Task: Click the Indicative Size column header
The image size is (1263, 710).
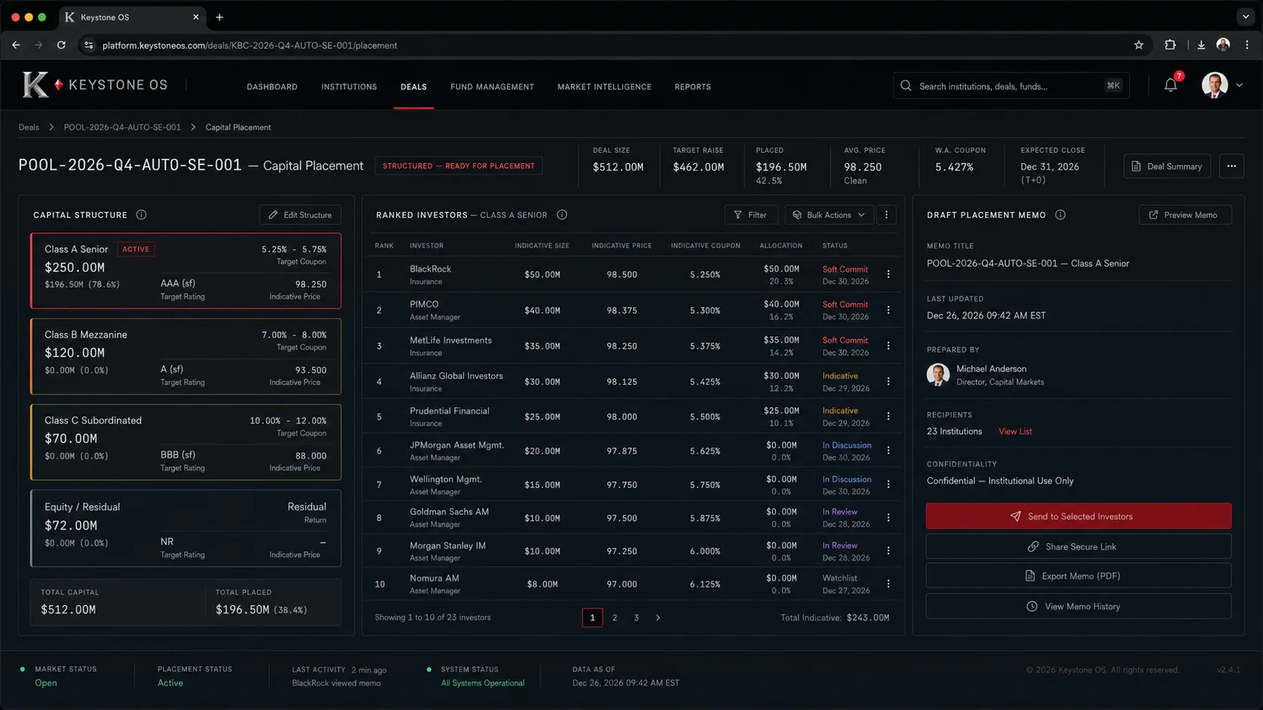Action: point(542,246)
